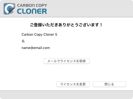Click the 名 registered name label

23,41
